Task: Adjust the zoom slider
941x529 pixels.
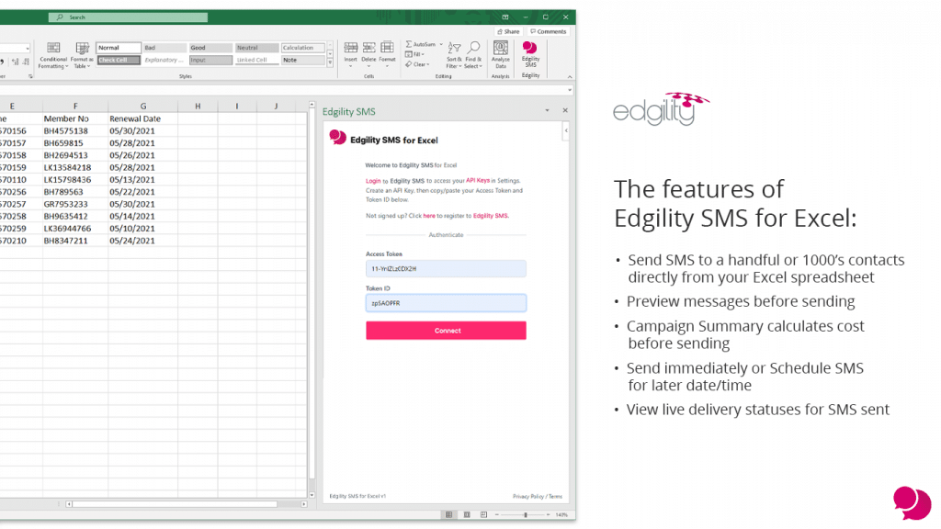Action: pyautogui.click(x=526, y=514)
